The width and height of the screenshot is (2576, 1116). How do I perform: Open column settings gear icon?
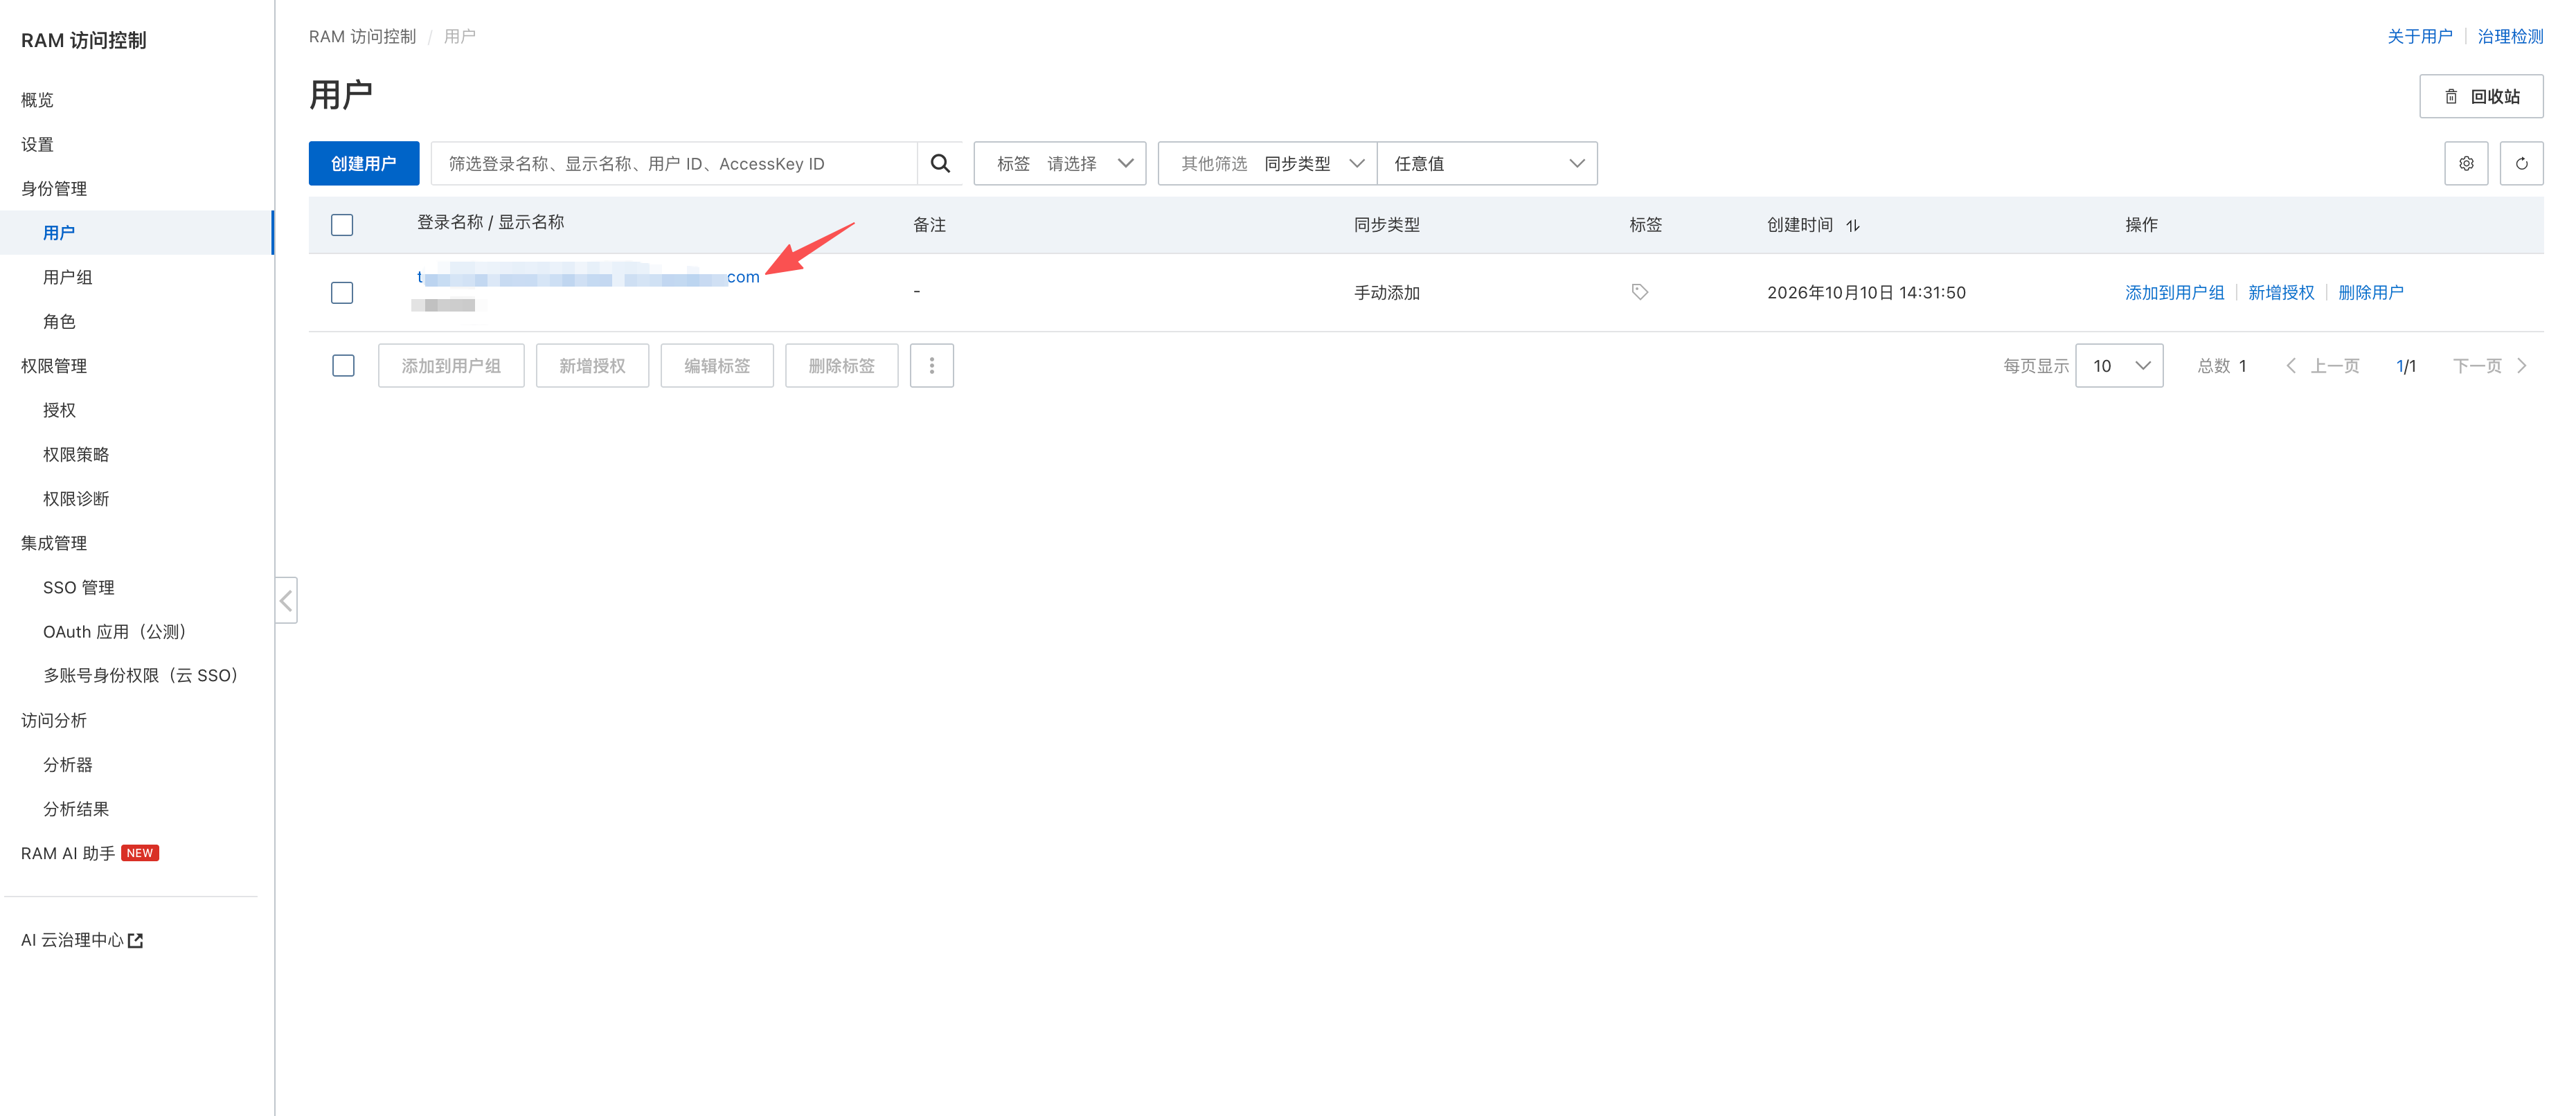click(2466, 163)
